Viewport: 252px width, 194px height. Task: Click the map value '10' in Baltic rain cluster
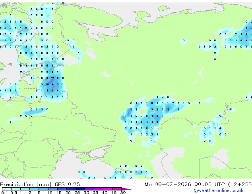click(x=47, y=84)
